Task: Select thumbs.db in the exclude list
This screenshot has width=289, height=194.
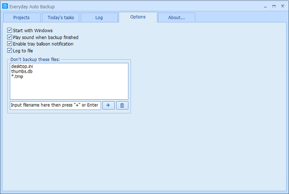Action: [22, 71]
